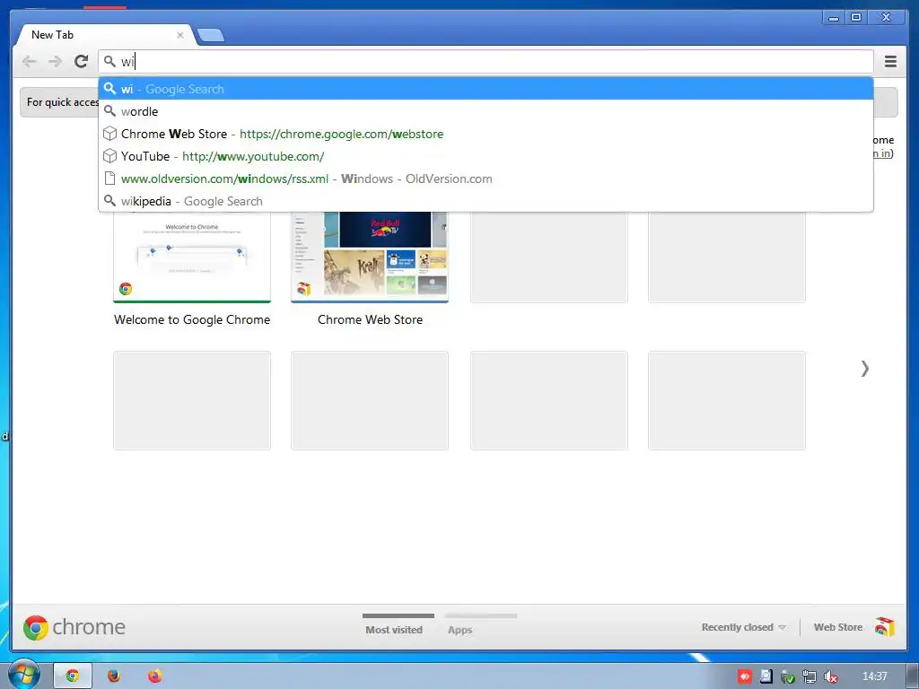
Task: Go to next page with right chevron
Action: pyautogui.click(x=864, y=369)
